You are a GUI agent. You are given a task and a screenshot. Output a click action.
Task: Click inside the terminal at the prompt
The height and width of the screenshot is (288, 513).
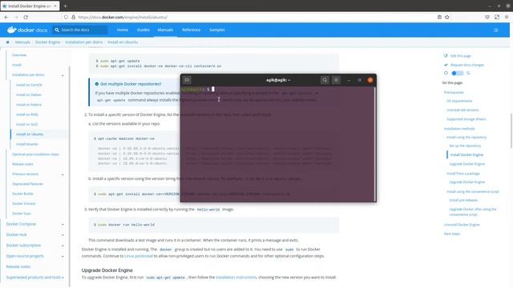pyautogui.click(x=213, y=89)
